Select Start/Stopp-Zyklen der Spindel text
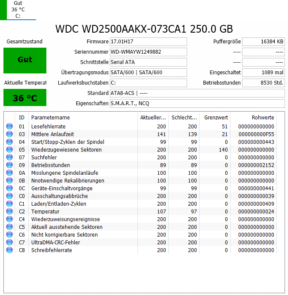Screen dimensions: 288x295 (x=68, y=142)
